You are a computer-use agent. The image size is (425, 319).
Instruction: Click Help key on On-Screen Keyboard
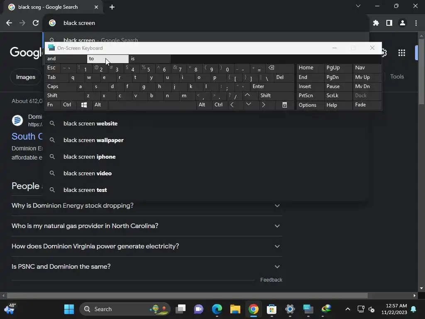[x=338, y=105]
